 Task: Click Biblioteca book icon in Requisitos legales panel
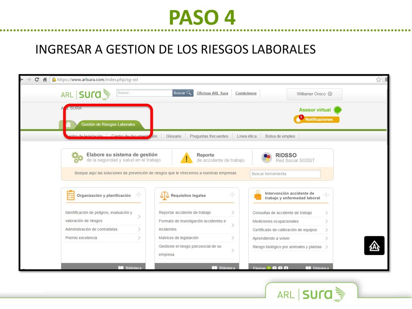(x=214, y=268)
